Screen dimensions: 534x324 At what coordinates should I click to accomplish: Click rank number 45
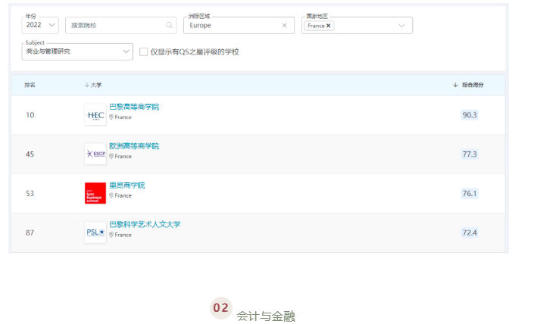click(30, 154)
